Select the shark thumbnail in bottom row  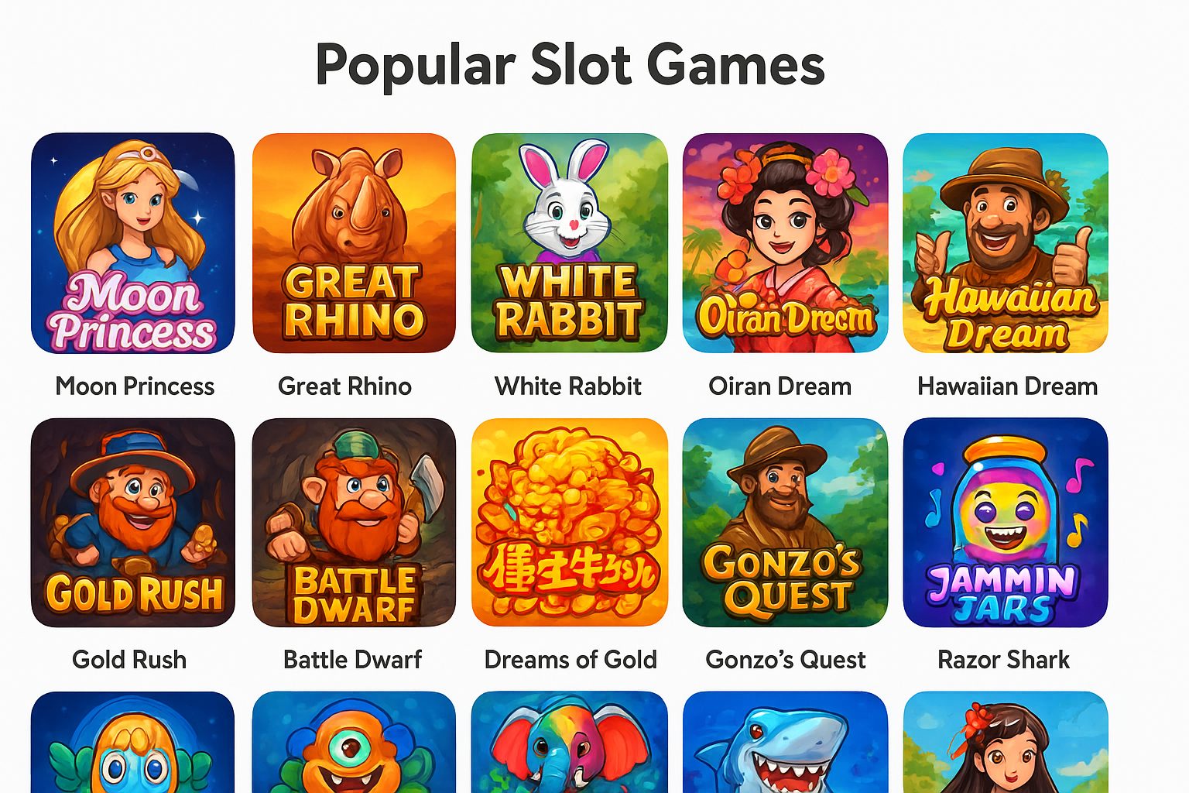click(785, 742)
